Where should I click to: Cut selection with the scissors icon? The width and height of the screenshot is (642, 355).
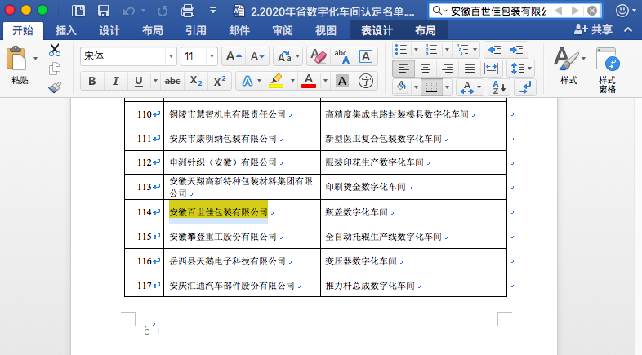(55, 50)
